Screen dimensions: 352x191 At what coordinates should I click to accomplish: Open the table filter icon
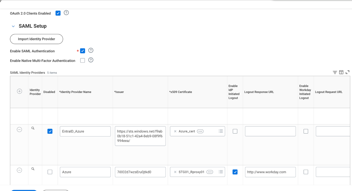pos(335,72)
